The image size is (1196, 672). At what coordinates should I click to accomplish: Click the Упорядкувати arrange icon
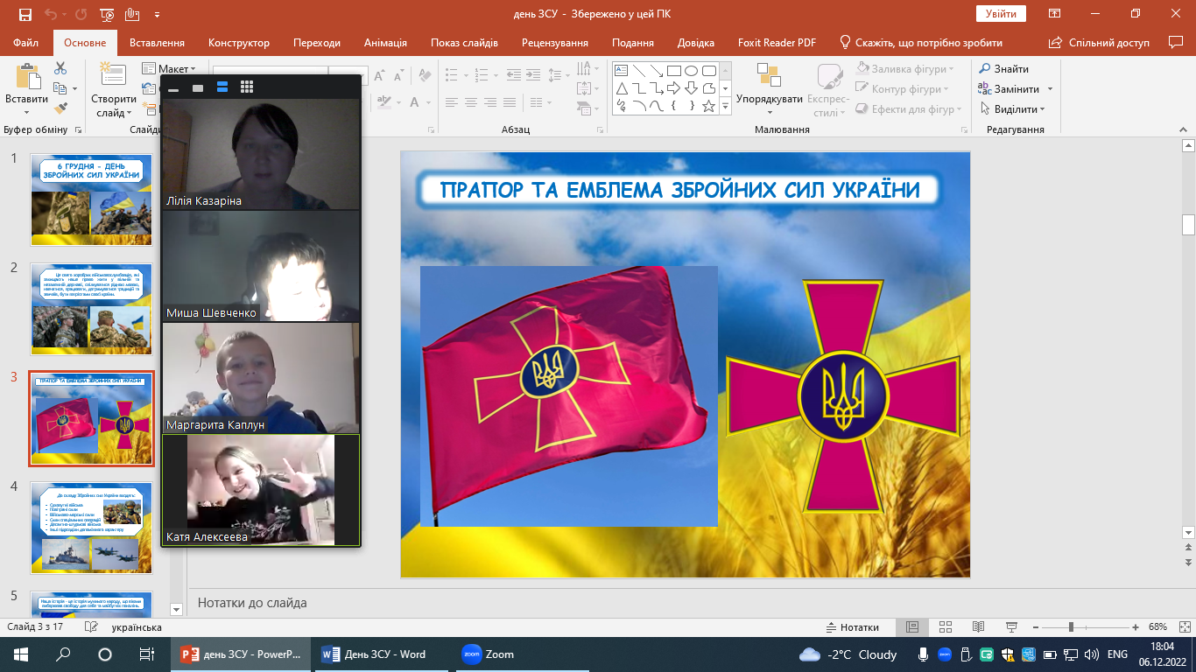click(769, 77)
